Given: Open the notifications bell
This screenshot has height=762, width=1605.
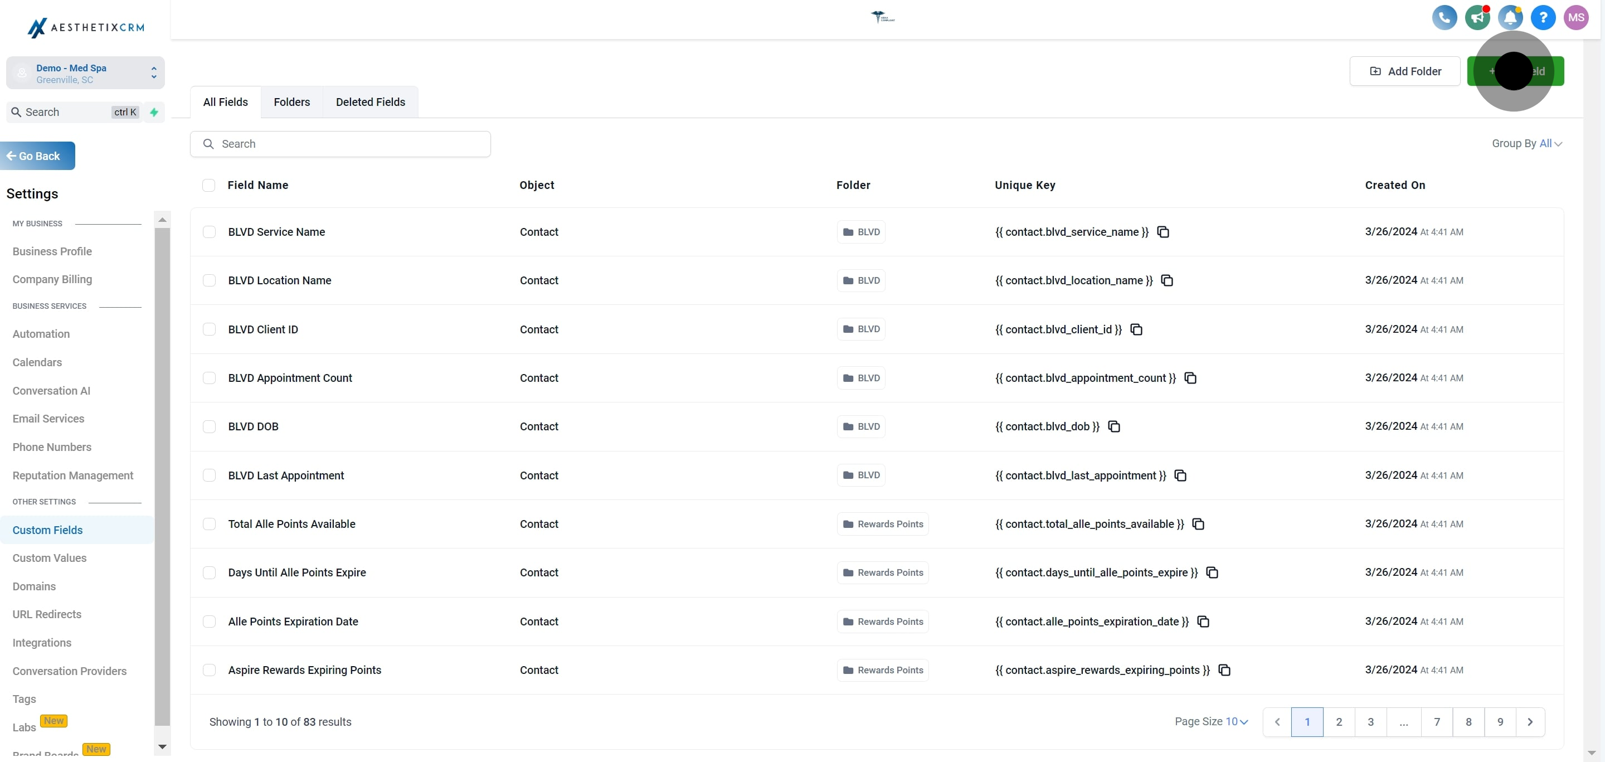Looking at the screenshot, I should coord(1510,17).
